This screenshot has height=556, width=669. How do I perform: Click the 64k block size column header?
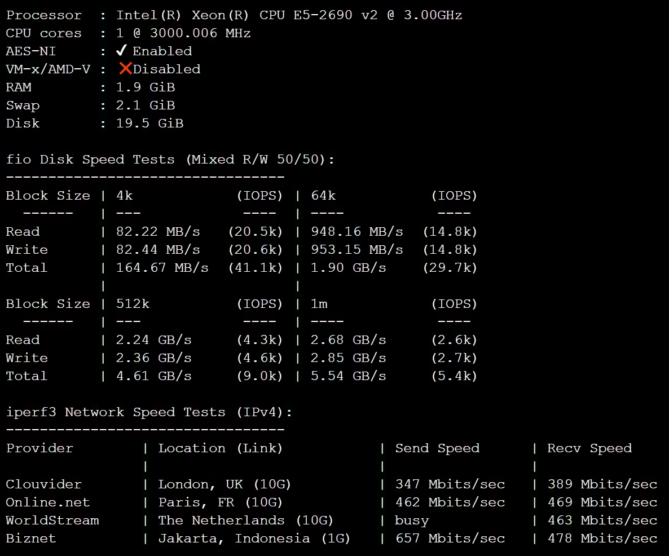pyautogui.click(x=323, y=196)
